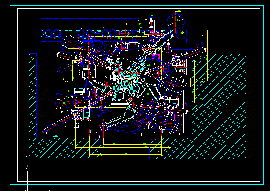
Task: Click the 740 dimension near the base
Action: coord(114,143)
